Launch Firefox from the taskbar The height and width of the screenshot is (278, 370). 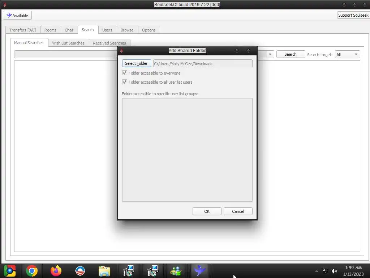click(56, 271)
